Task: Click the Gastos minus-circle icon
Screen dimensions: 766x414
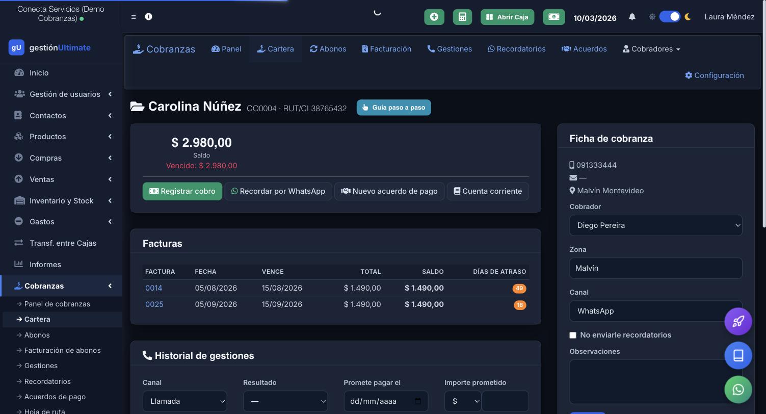Action: point(19,222)
